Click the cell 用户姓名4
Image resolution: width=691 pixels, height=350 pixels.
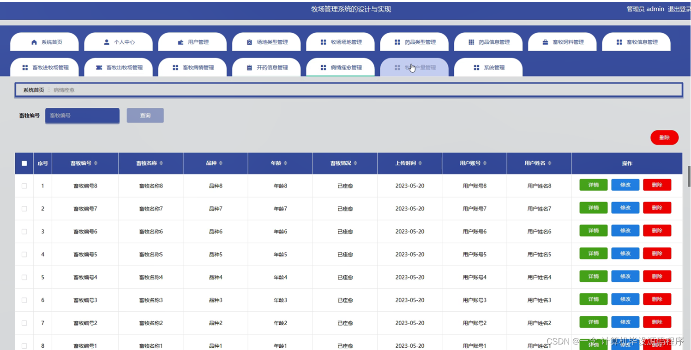point(539,278)
